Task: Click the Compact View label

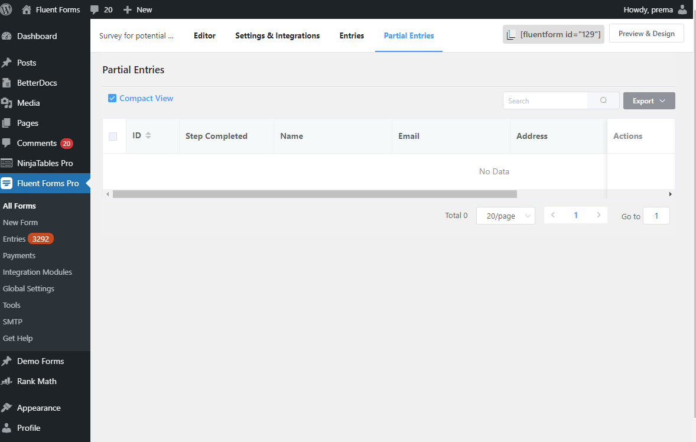Action: coord(146,98)
